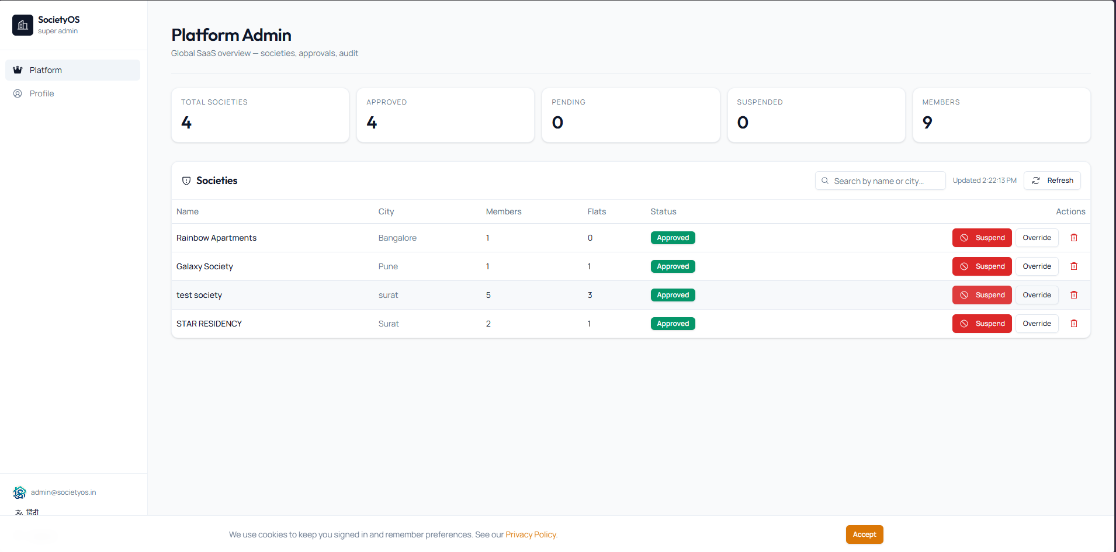Click the user circle icon next to Profile

(x=18, y=93)
